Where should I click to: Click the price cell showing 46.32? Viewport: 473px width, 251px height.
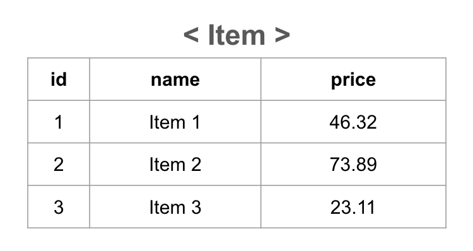pos(353,122)
